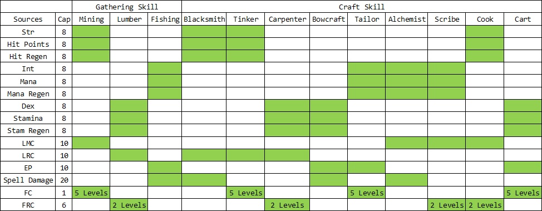542x211 pixels.
Task: Click the Mana Regen row label
Action: point(28,94)
